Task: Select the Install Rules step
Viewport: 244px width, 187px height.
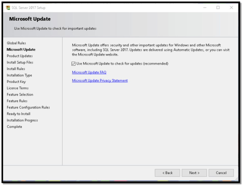Action: [x=16, y=69]
